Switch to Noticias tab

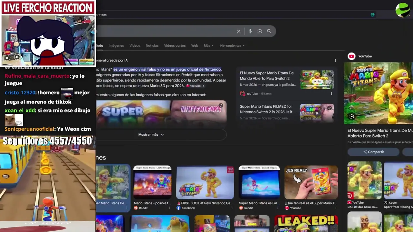pos(152,46)
